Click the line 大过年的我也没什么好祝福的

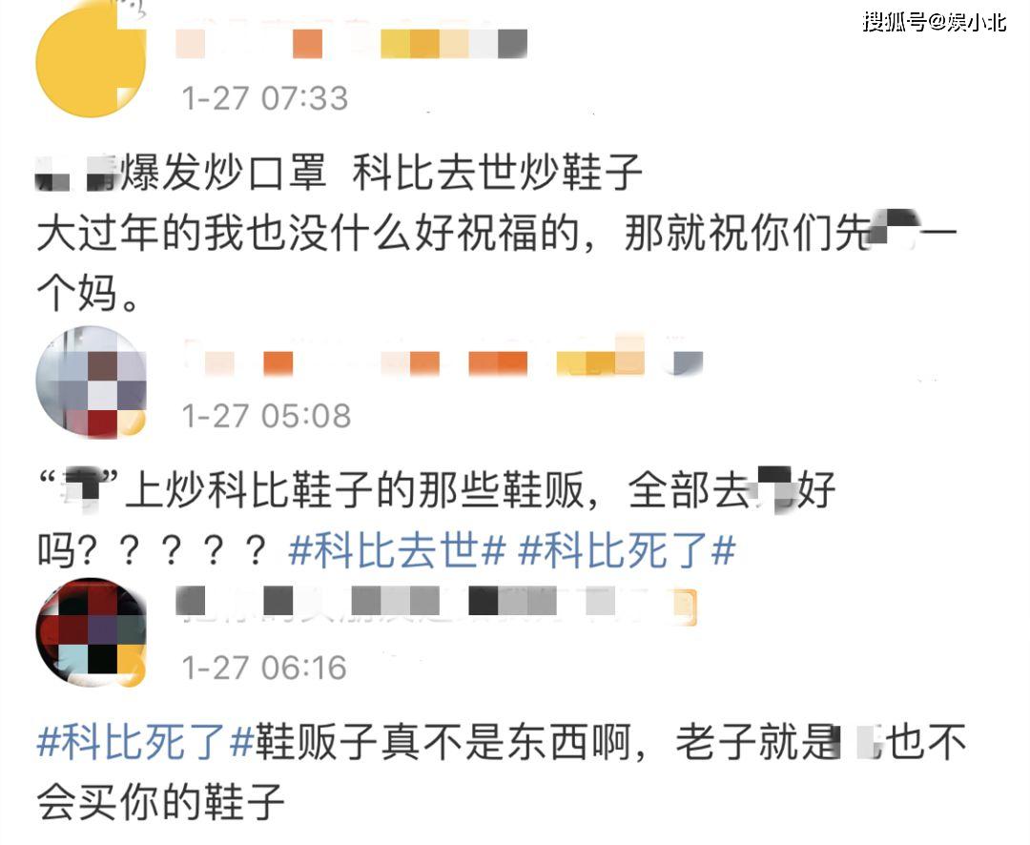pyautogui.click(x=307, y=234)
